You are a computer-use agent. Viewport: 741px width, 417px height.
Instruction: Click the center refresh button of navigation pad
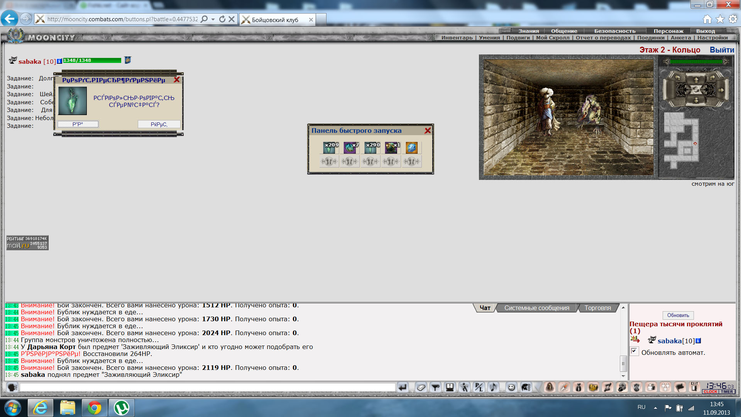click(696, 90)
